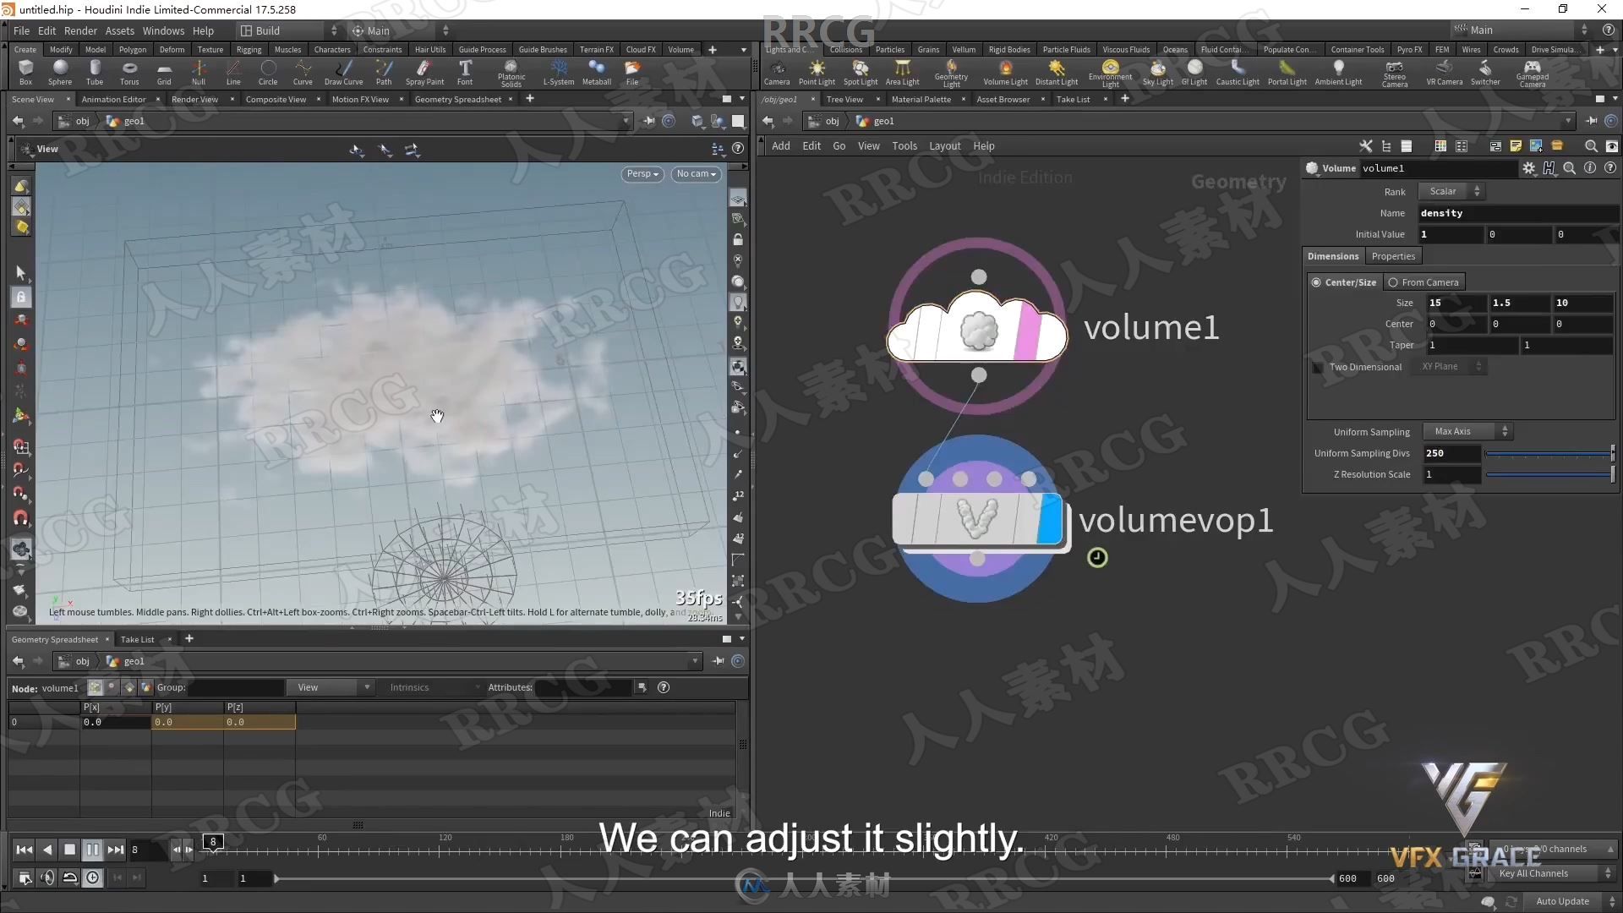Switch to the Render View tab

point(194,100)
